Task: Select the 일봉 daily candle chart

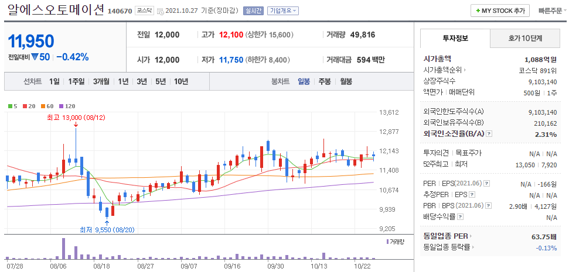Action: click(304, 81)
